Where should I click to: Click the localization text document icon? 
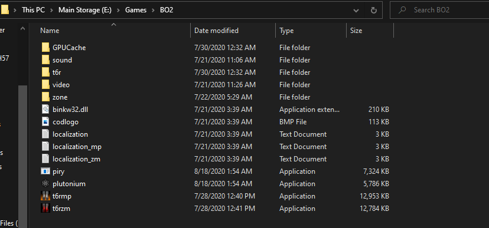tap(45, 134)
